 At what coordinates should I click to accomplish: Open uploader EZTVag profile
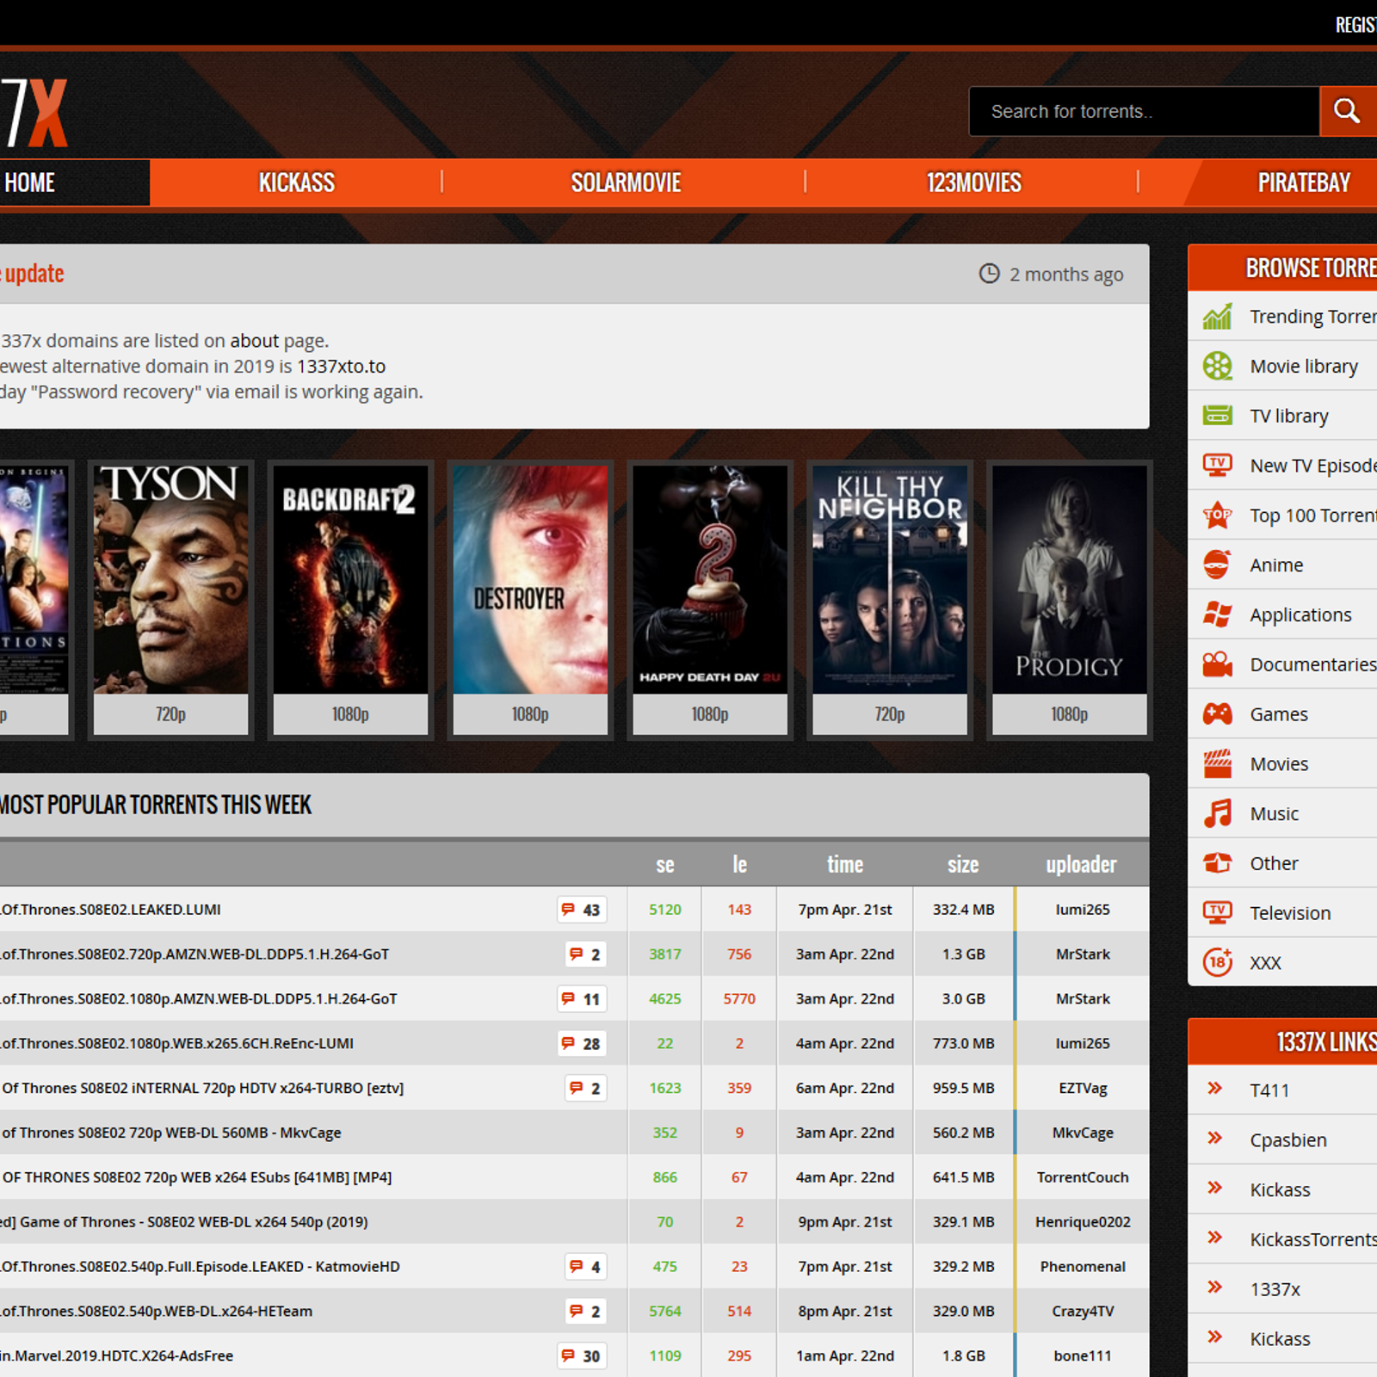coord(1083,1089)
